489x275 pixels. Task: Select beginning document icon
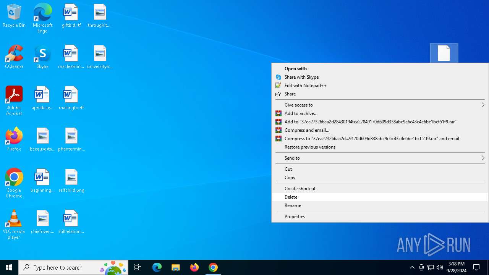[42, 181]
